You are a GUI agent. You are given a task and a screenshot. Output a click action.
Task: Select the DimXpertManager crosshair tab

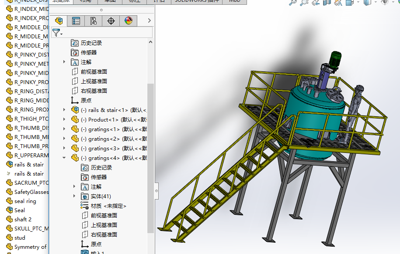coord(111,20)
